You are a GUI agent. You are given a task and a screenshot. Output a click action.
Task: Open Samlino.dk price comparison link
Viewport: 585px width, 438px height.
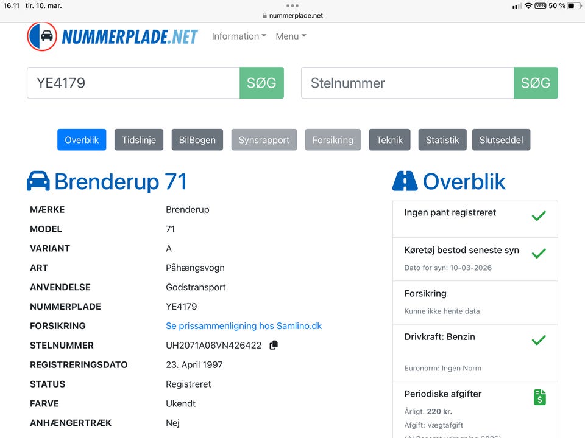pos(244,326)
